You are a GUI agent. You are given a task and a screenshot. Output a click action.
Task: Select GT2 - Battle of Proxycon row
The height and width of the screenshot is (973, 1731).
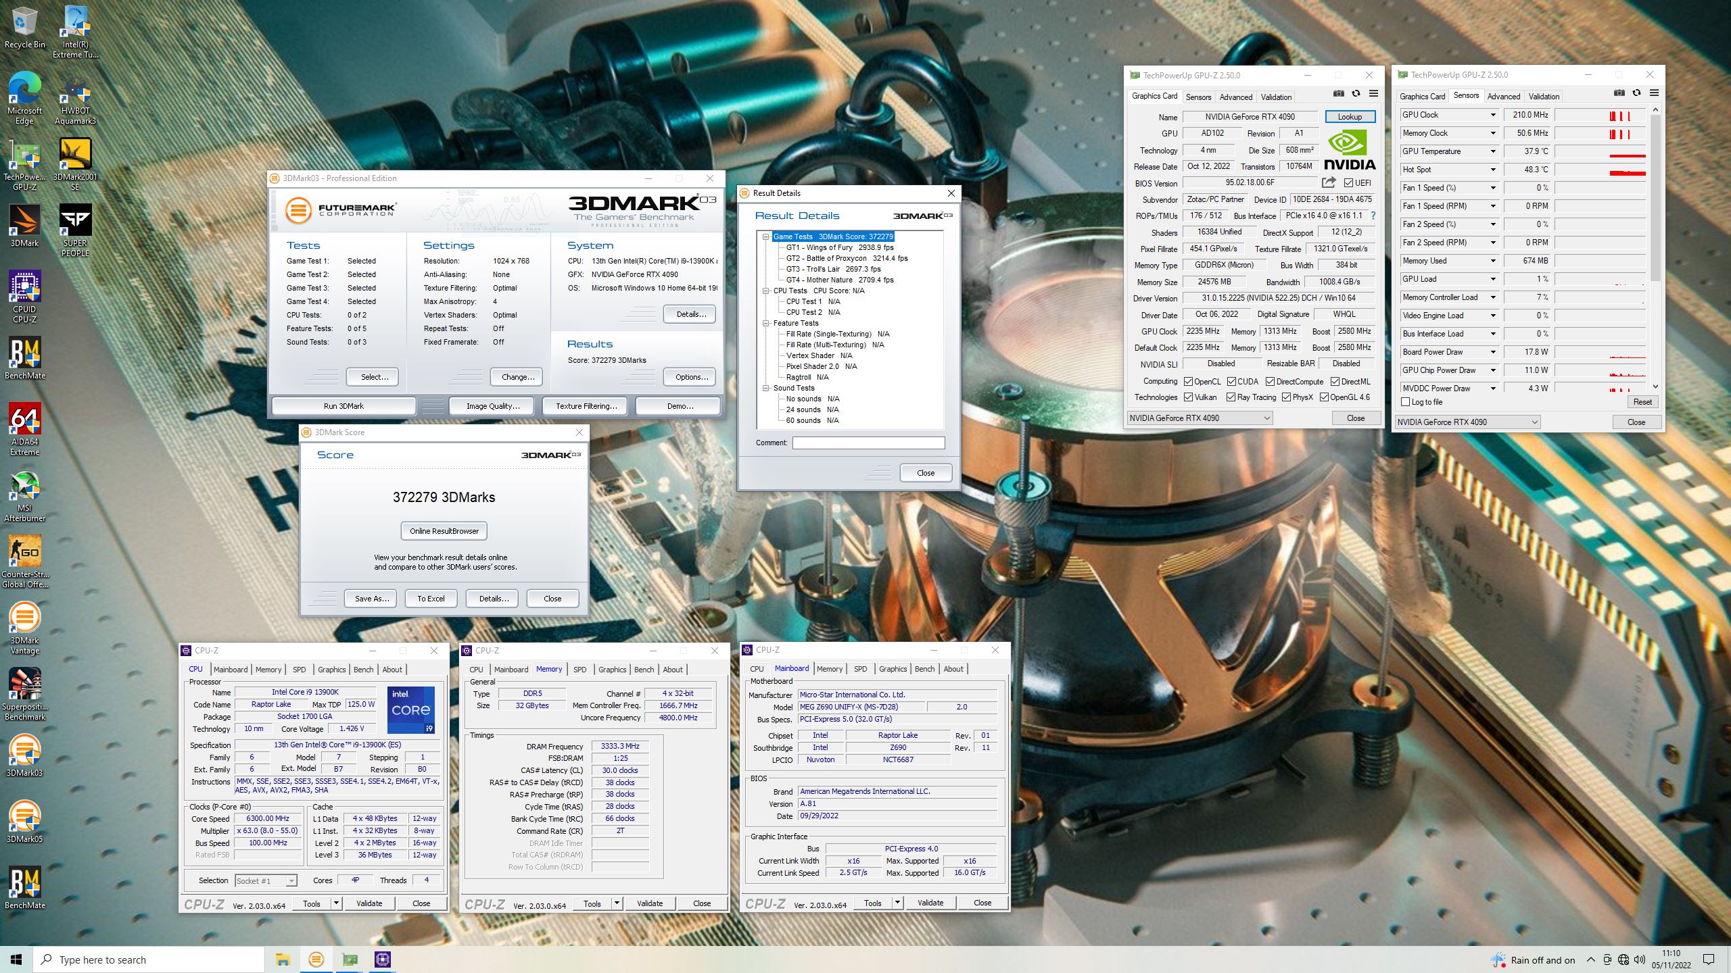point(847,259)
